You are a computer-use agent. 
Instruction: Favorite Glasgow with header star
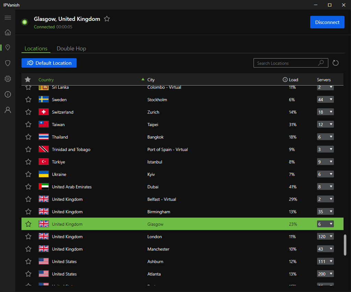(x=107, y=19)
